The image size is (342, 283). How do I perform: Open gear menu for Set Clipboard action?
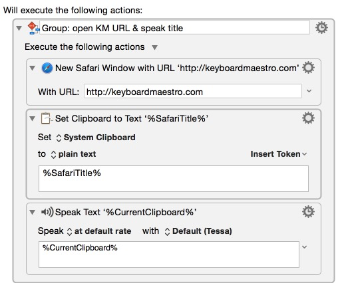coord(308,118)
